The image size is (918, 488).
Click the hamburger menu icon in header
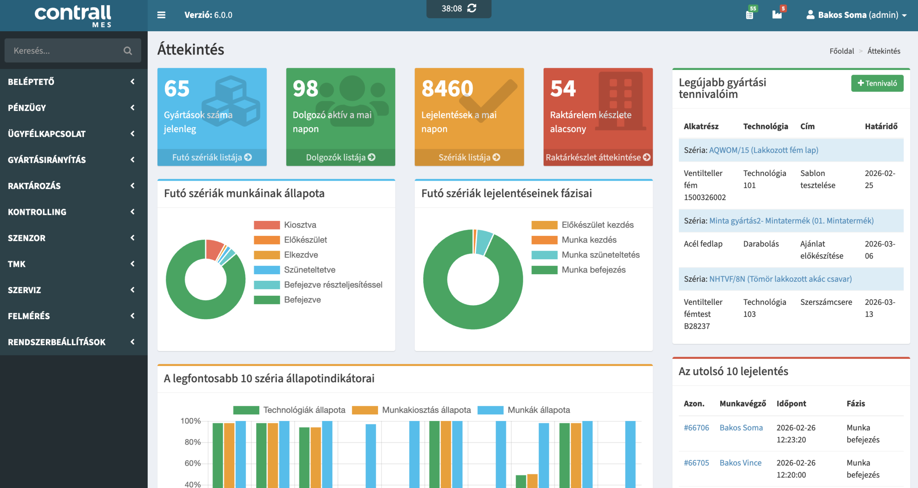coord(161,15)
